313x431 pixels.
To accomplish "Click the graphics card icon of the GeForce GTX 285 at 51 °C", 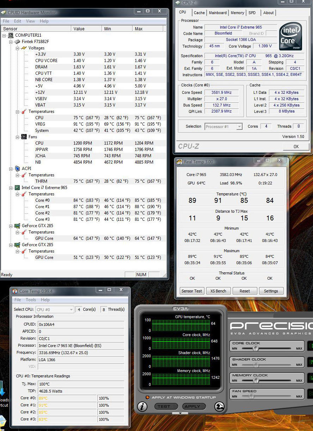I will 17,245.
